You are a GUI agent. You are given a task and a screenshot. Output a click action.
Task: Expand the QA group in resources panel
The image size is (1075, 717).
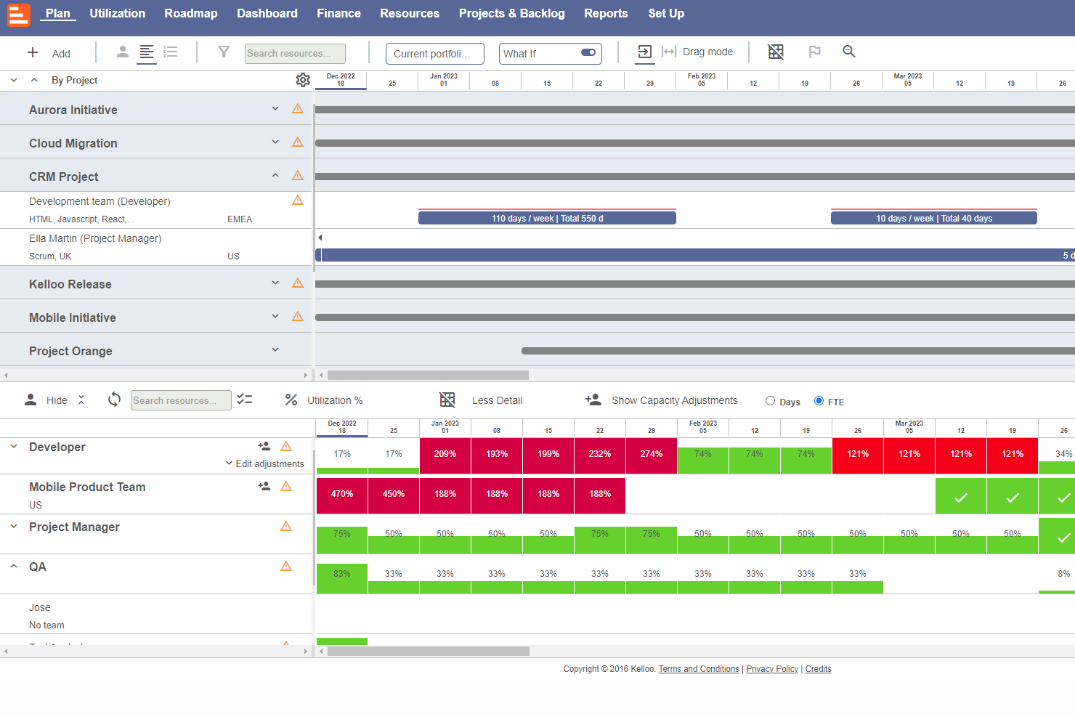pyautogui.click(x=12, y=566)
